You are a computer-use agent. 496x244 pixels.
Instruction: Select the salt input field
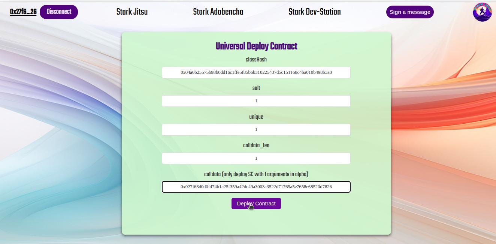pyautogui.click(x=256, y=101)
